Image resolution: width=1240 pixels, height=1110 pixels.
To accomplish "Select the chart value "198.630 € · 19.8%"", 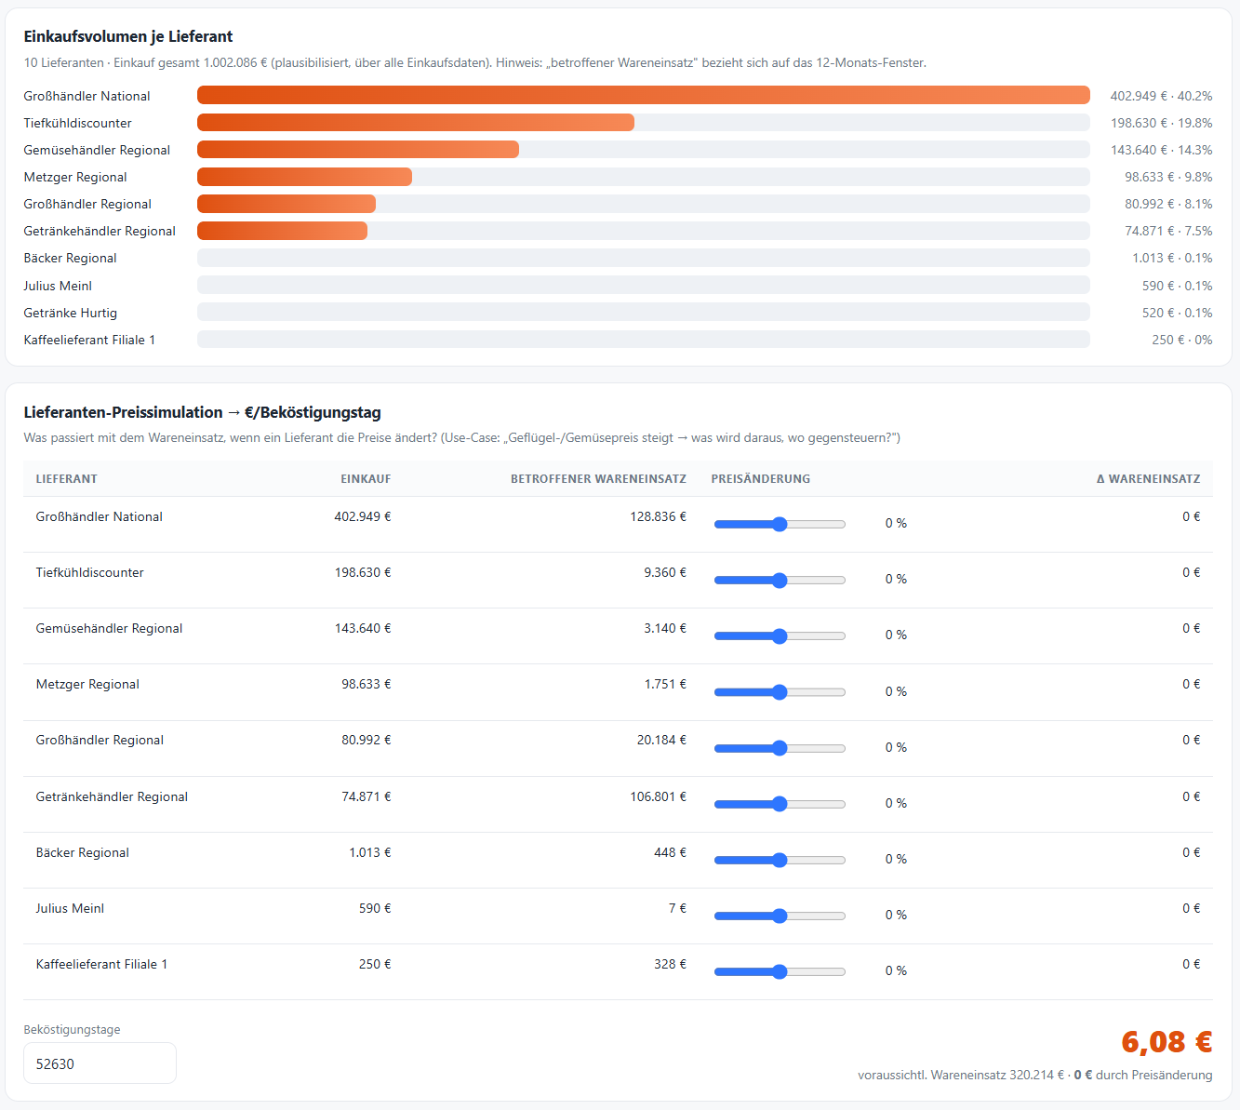I will [1161, 123].
